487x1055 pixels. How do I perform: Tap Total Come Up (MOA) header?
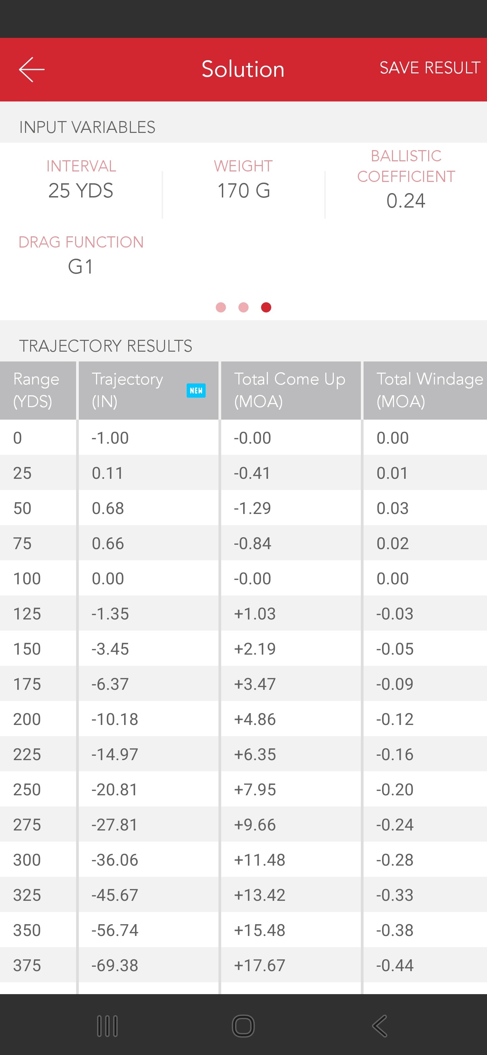coord(290,390)
